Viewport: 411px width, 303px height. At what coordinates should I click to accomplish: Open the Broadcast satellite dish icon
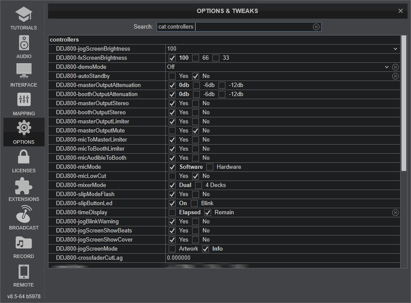[x=24, y=214]
